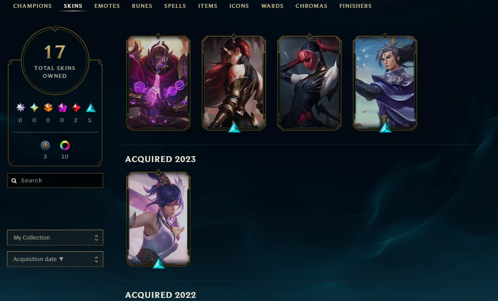Viewport: 498px width, 301px height.
Task: Click the white Transcendent rarity gem icon
Action: coord(20,108)
